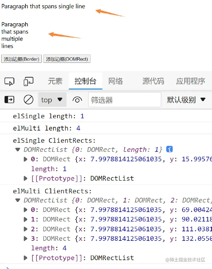Select the 'elMulti length: 4' log row
212x269 pixels.
pos(106,128)
